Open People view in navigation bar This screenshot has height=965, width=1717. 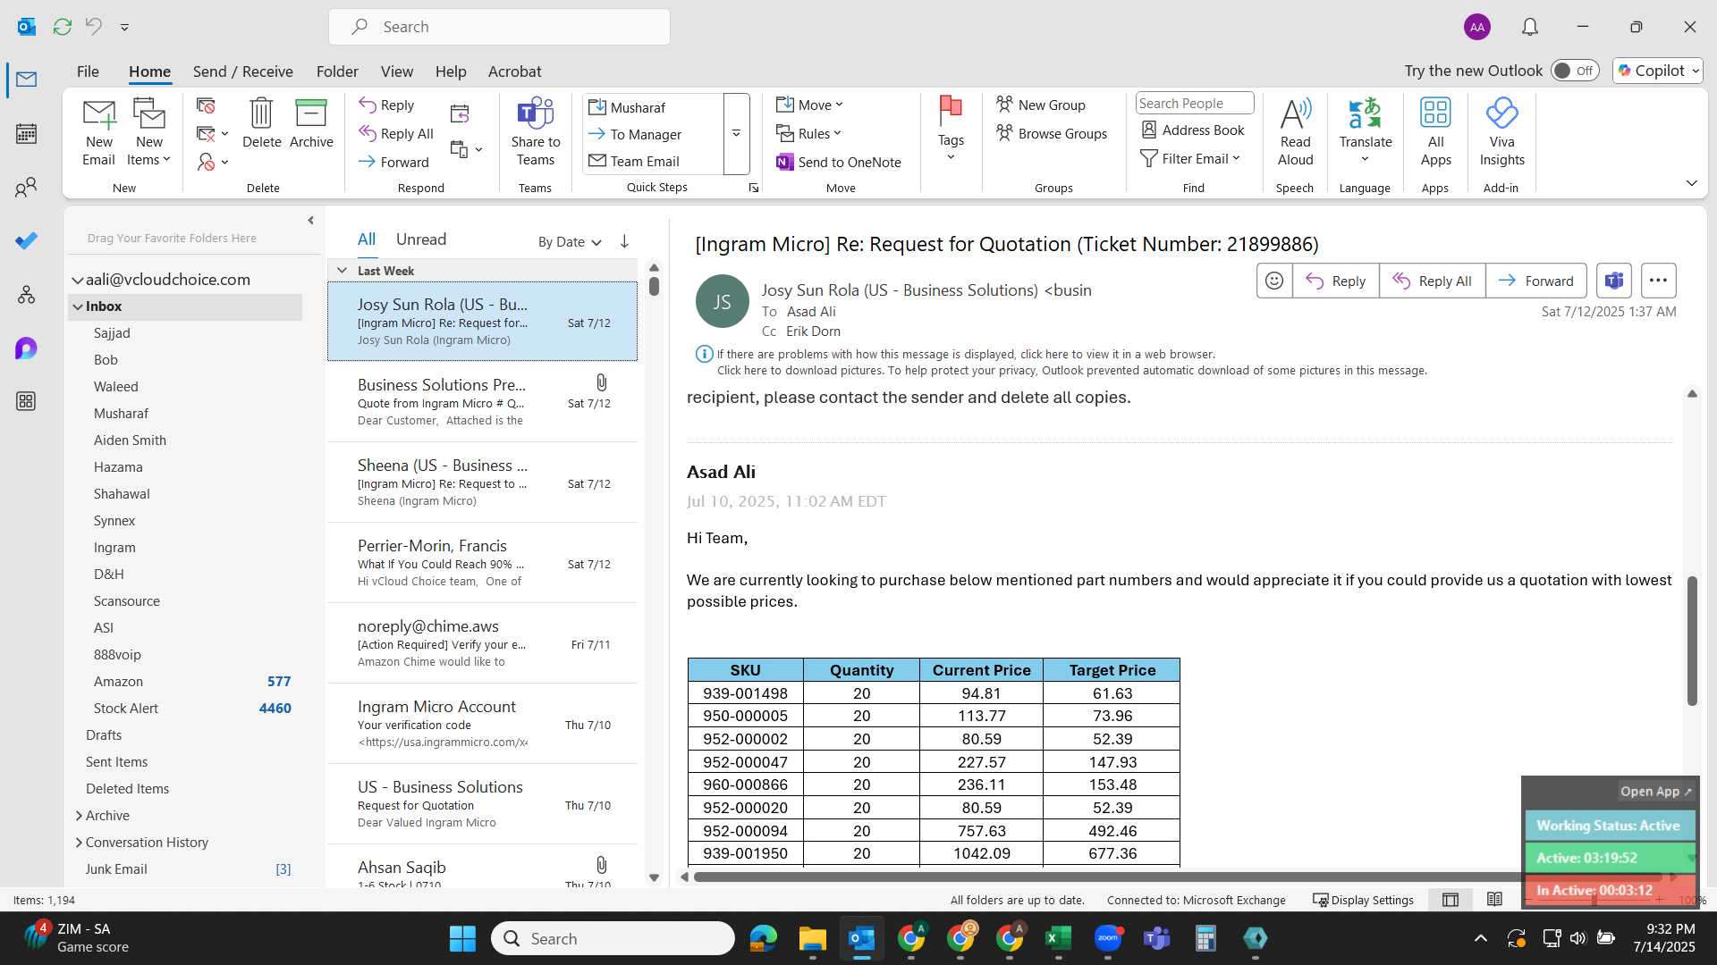(x=26, y=188)
